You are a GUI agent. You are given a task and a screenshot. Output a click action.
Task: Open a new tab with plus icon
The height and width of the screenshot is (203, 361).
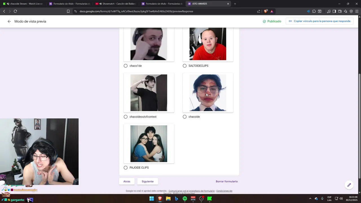tap(235, 4)
